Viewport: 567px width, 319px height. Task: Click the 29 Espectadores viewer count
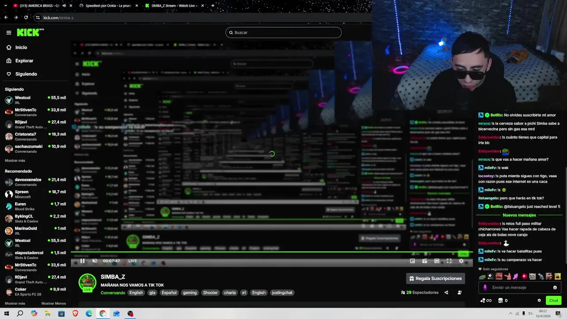419,292
